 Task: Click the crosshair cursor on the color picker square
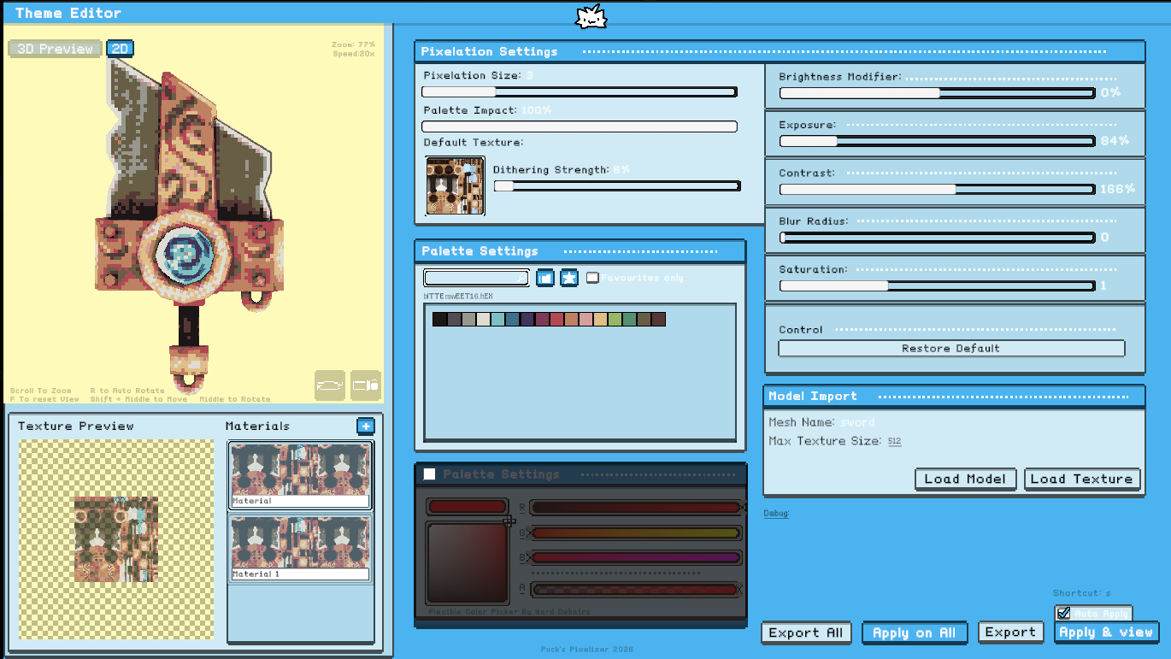509,521
